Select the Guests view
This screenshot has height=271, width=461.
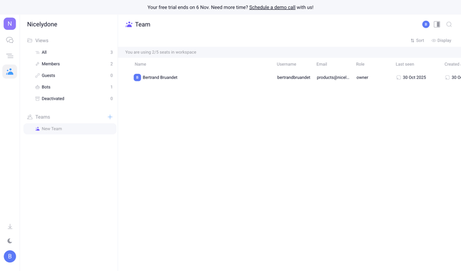tap(48, 76)
